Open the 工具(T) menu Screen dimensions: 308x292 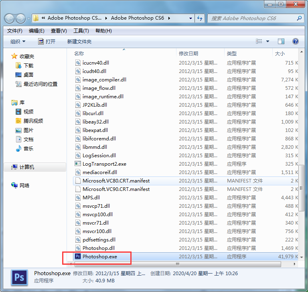81,31
